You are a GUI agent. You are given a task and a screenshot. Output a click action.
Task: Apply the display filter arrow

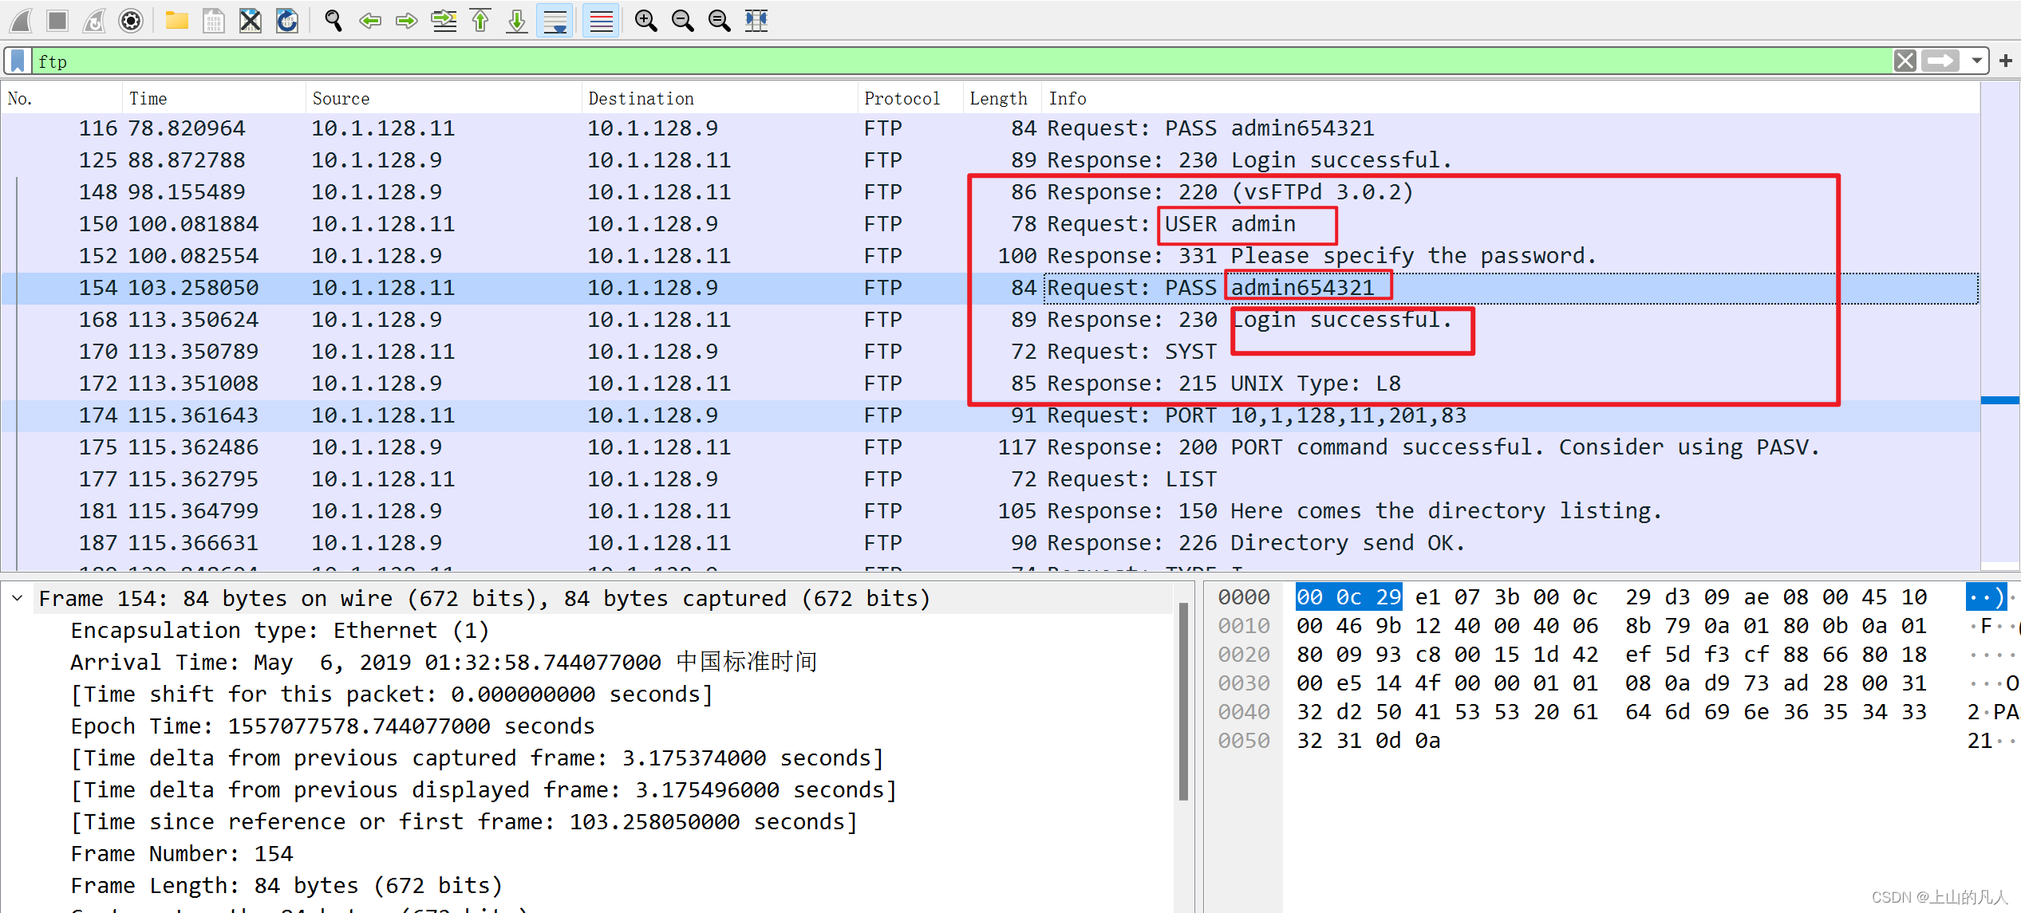click(1940, 61)
